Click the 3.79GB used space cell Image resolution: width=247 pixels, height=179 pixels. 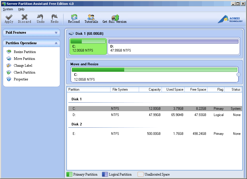click(178, 108)
